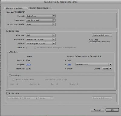Uncheck the Redim. checkbox
121x116 pixels.
[10, 52]
